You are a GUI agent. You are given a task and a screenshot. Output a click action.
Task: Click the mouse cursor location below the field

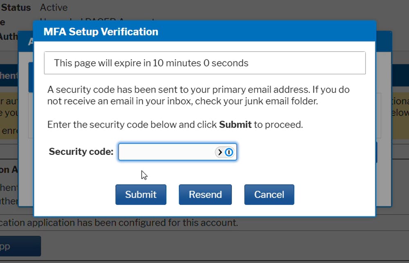(144, 175)
